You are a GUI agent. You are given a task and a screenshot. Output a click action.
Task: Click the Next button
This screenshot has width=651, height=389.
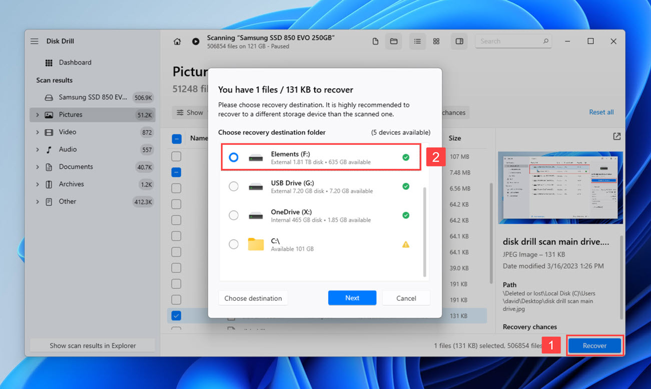[x=352, y=298]
